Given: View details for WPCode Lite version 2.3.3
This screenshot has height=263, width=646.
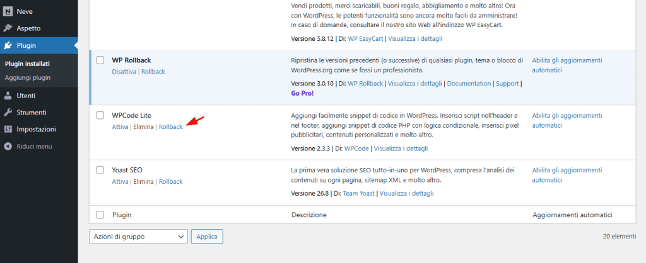Looking at the screenshot, I should click(x=401, y=148).
